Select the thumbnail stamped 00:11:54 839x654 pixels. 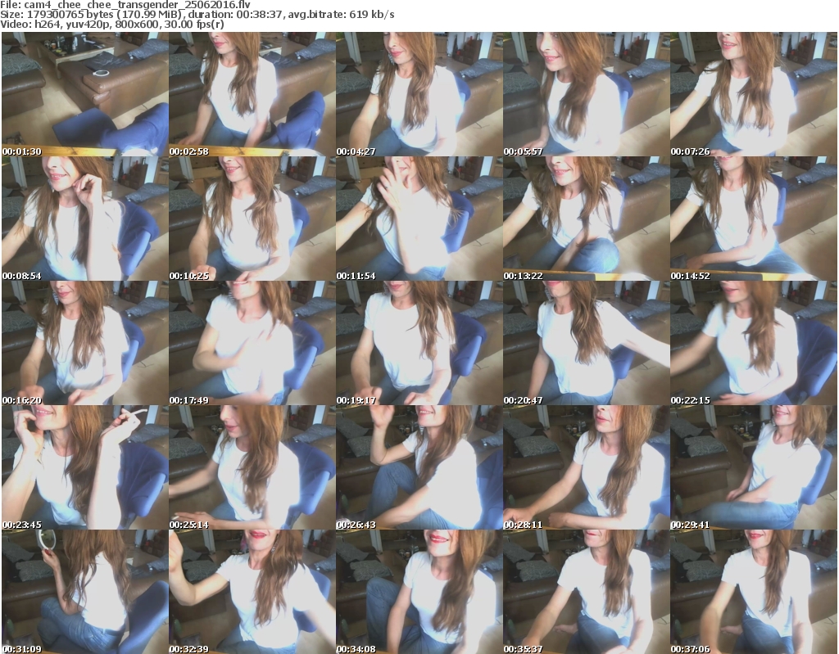point(419,219)
